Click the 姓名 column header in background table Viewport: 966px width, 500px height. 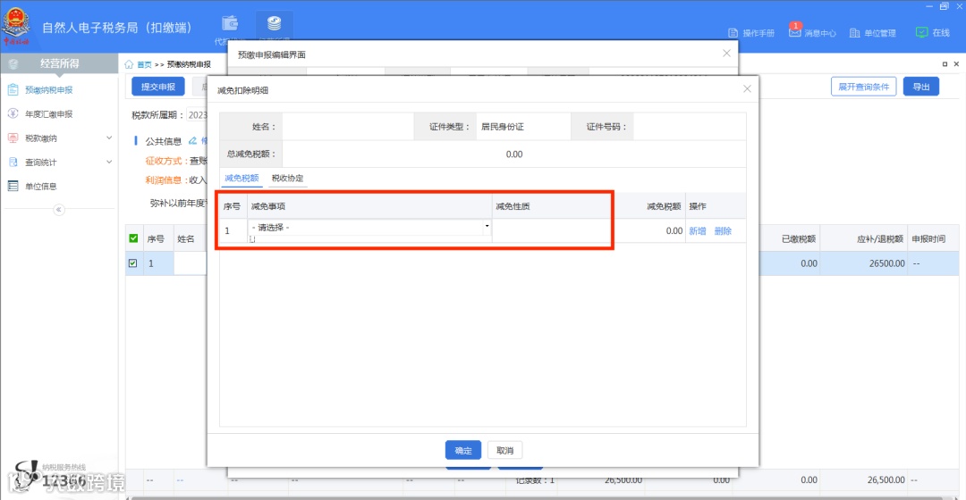point(185,238)
